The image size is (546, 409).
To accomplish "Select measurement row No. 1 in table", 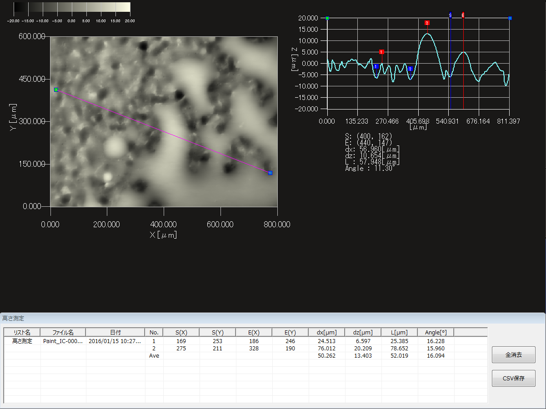I will 154,341.
